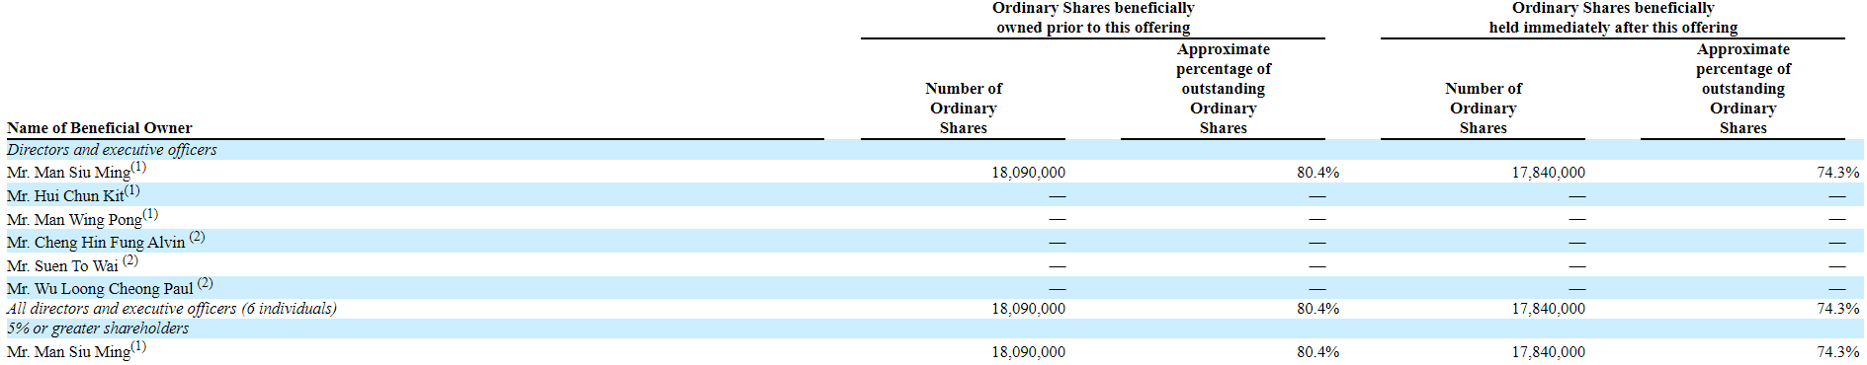Select the Mr. Man Wing Pong name
The width and height of the screenshot is (1867, 365).
(x=74, y=220)
